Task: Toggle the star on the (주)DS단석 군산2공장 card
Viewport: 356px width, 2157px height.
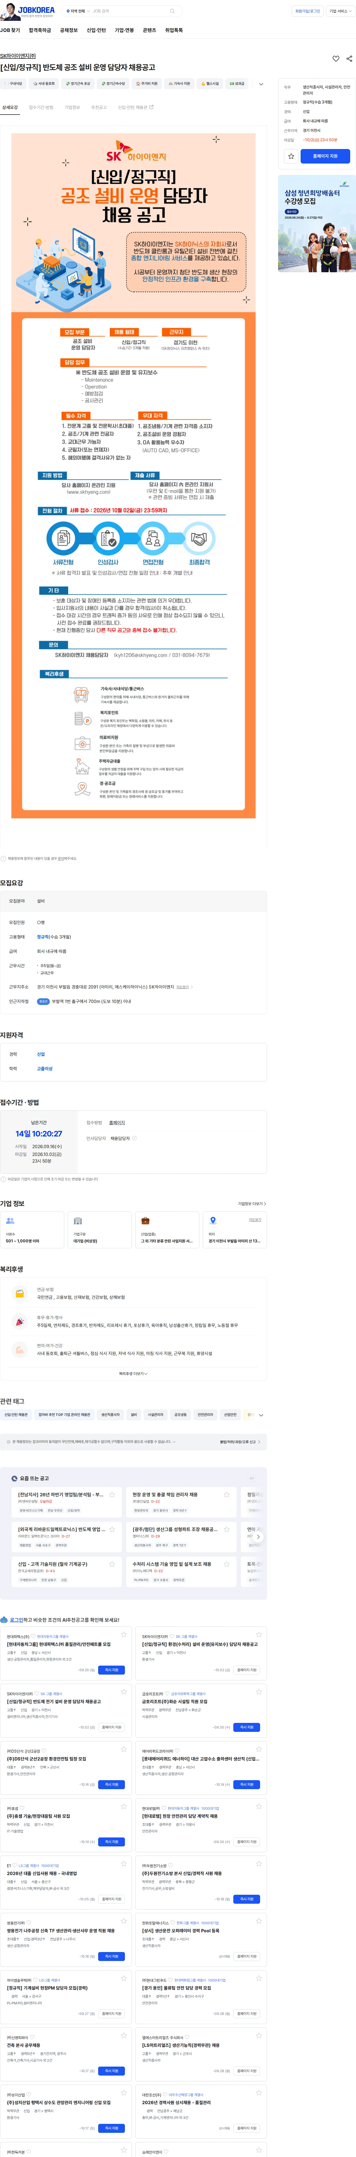Action: [x=124, y=1749]
